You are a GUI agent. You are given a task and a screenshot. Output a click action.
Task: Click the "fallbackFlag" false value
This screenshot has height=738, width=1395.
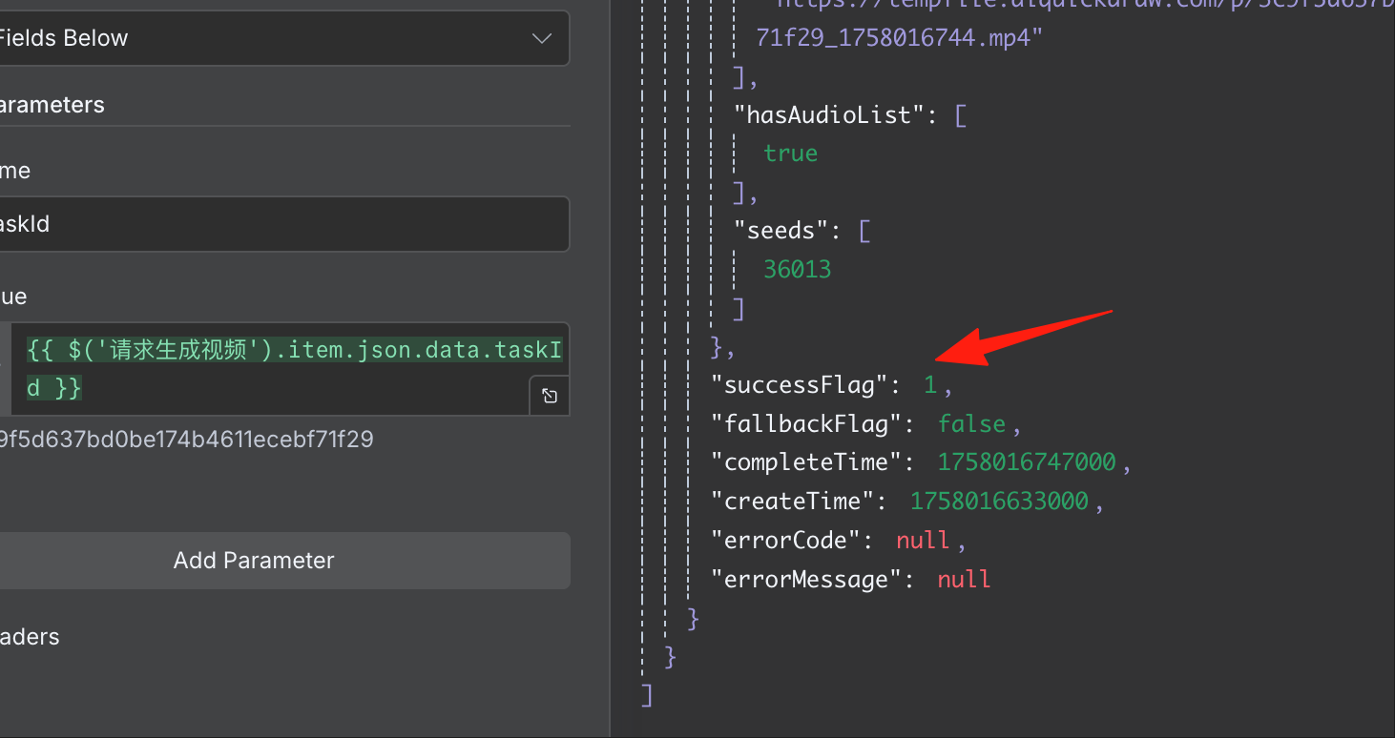pos(972,423)
